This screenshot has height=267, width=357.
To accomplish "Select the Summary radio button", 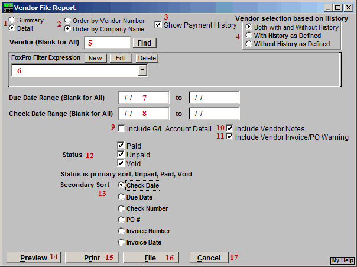I will 12,20.
